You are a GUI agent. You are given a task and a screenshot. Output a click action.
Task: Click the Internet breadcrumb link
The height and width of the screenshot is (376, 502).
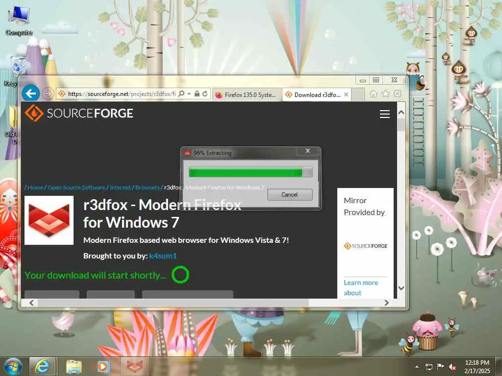coord(120,188)
